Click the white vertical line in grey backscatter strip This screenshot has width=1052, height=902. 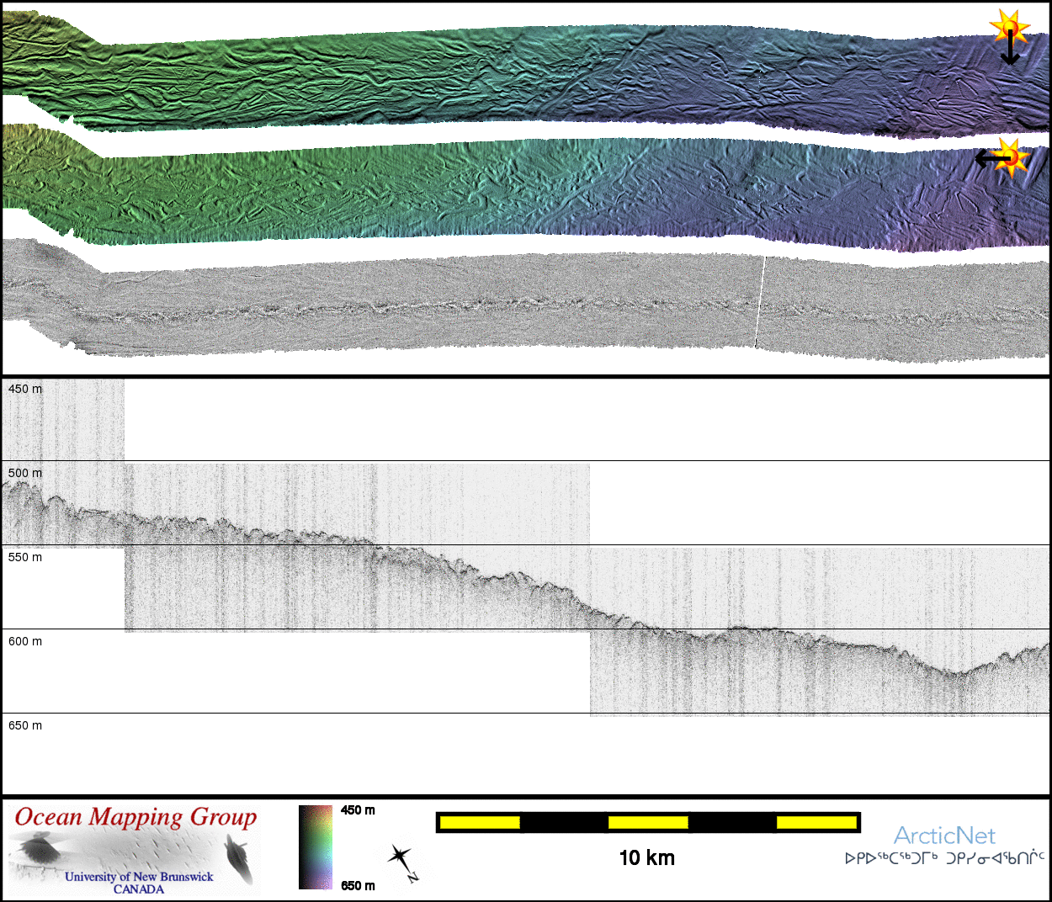[x=760, y=301]
